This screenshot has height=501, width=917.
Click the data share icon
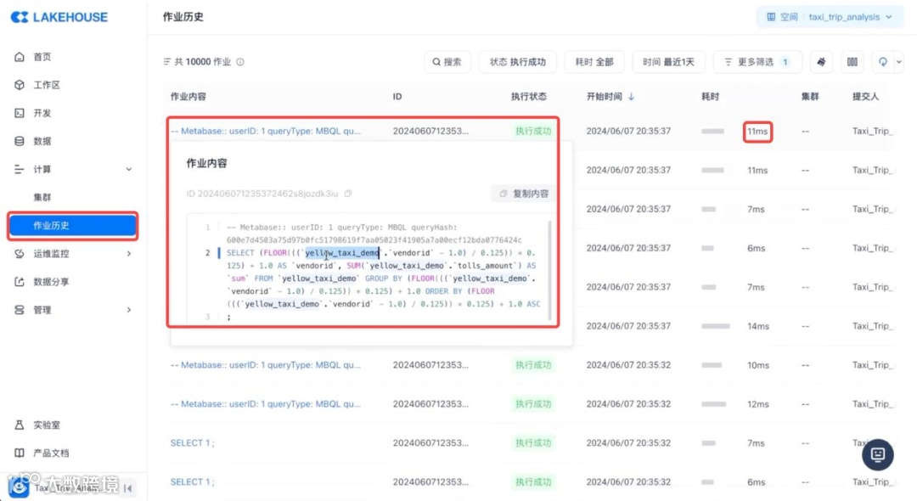[x=20, y=282]
